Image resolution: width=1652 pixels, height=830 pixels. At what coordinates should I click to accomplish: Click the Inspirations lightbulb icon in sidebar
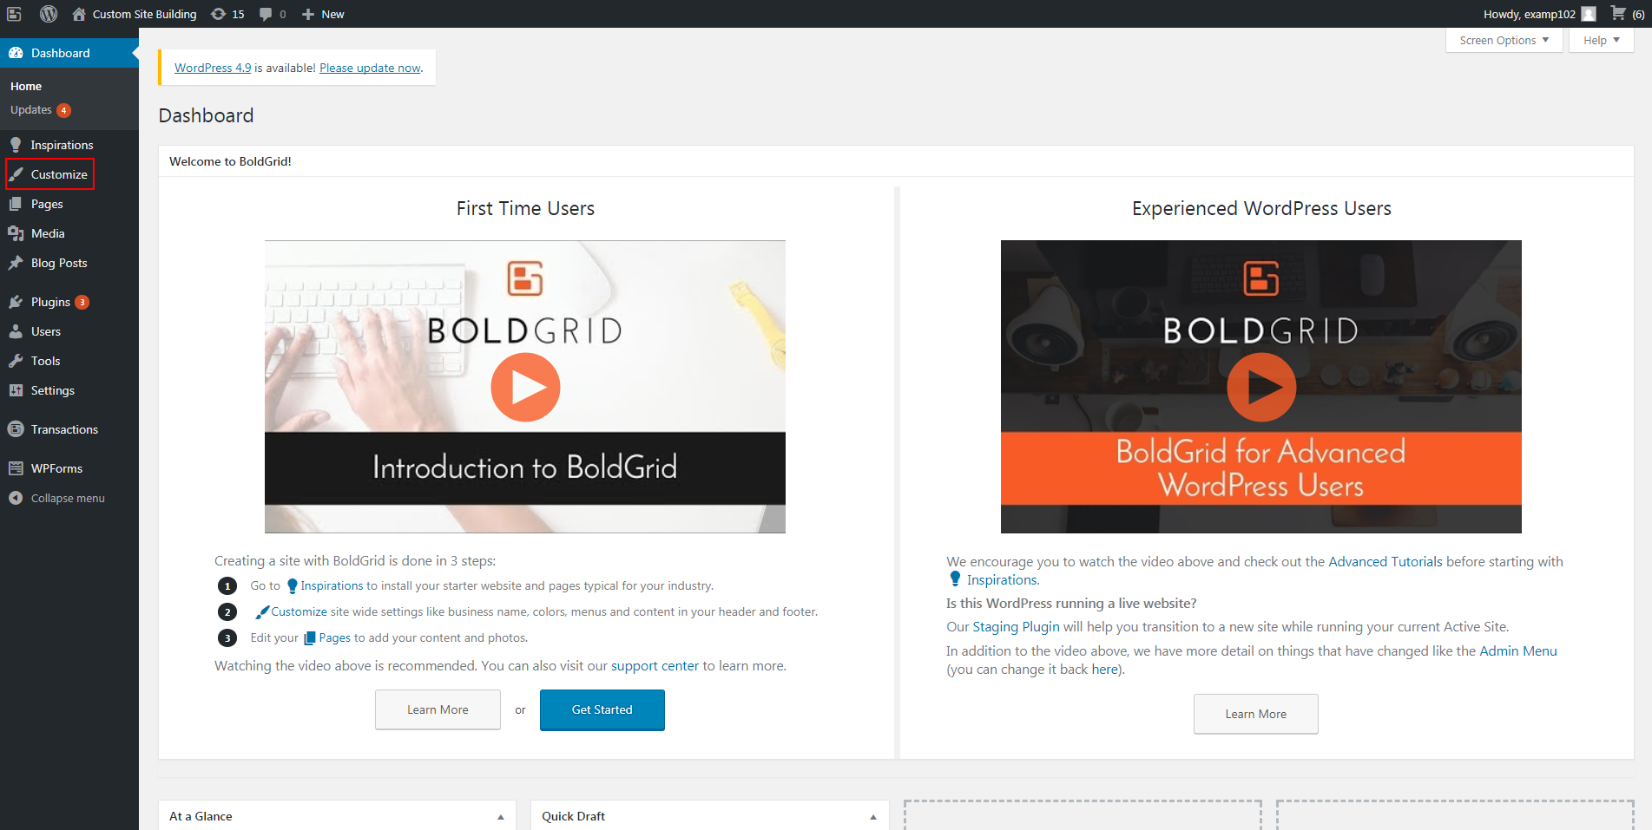[16, 145]
